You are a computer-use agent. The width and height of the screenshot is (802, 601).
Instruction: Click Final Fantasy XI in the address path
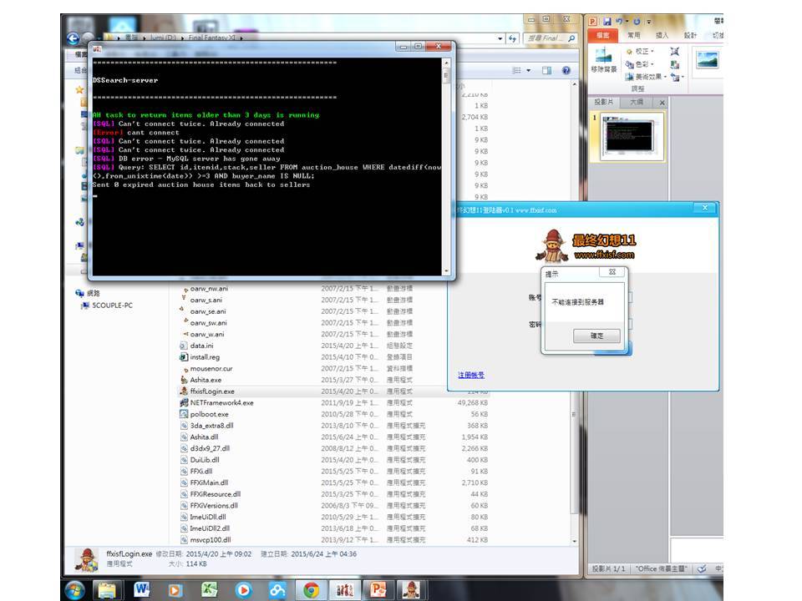[211, 38]
